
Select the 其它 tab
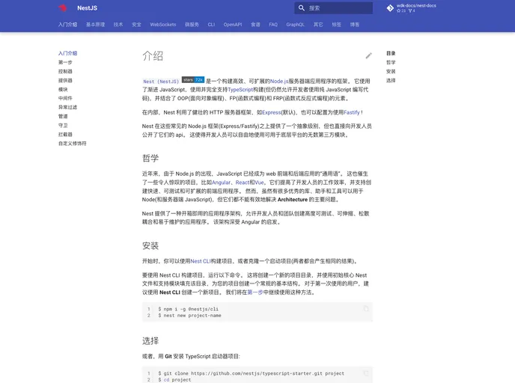click(318, 25)
